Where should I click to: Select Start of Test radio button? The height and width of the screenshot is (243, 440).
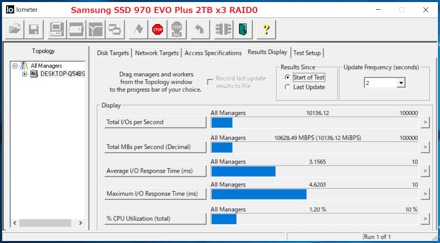[287, 77]
